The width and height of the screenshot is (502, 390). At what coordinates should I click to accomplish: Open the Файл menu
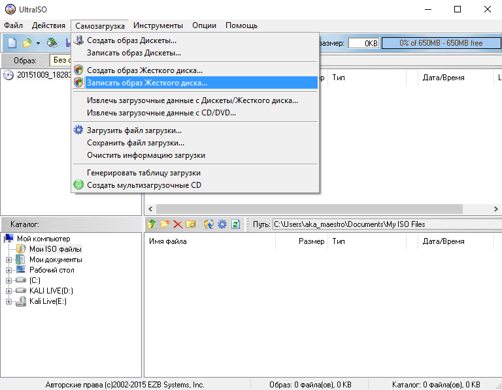click(x=14, y=25)
